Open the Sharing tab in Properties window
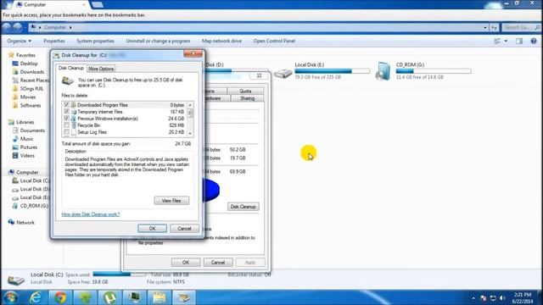This screenshot has width=543, height=305. tap(247, 98)
